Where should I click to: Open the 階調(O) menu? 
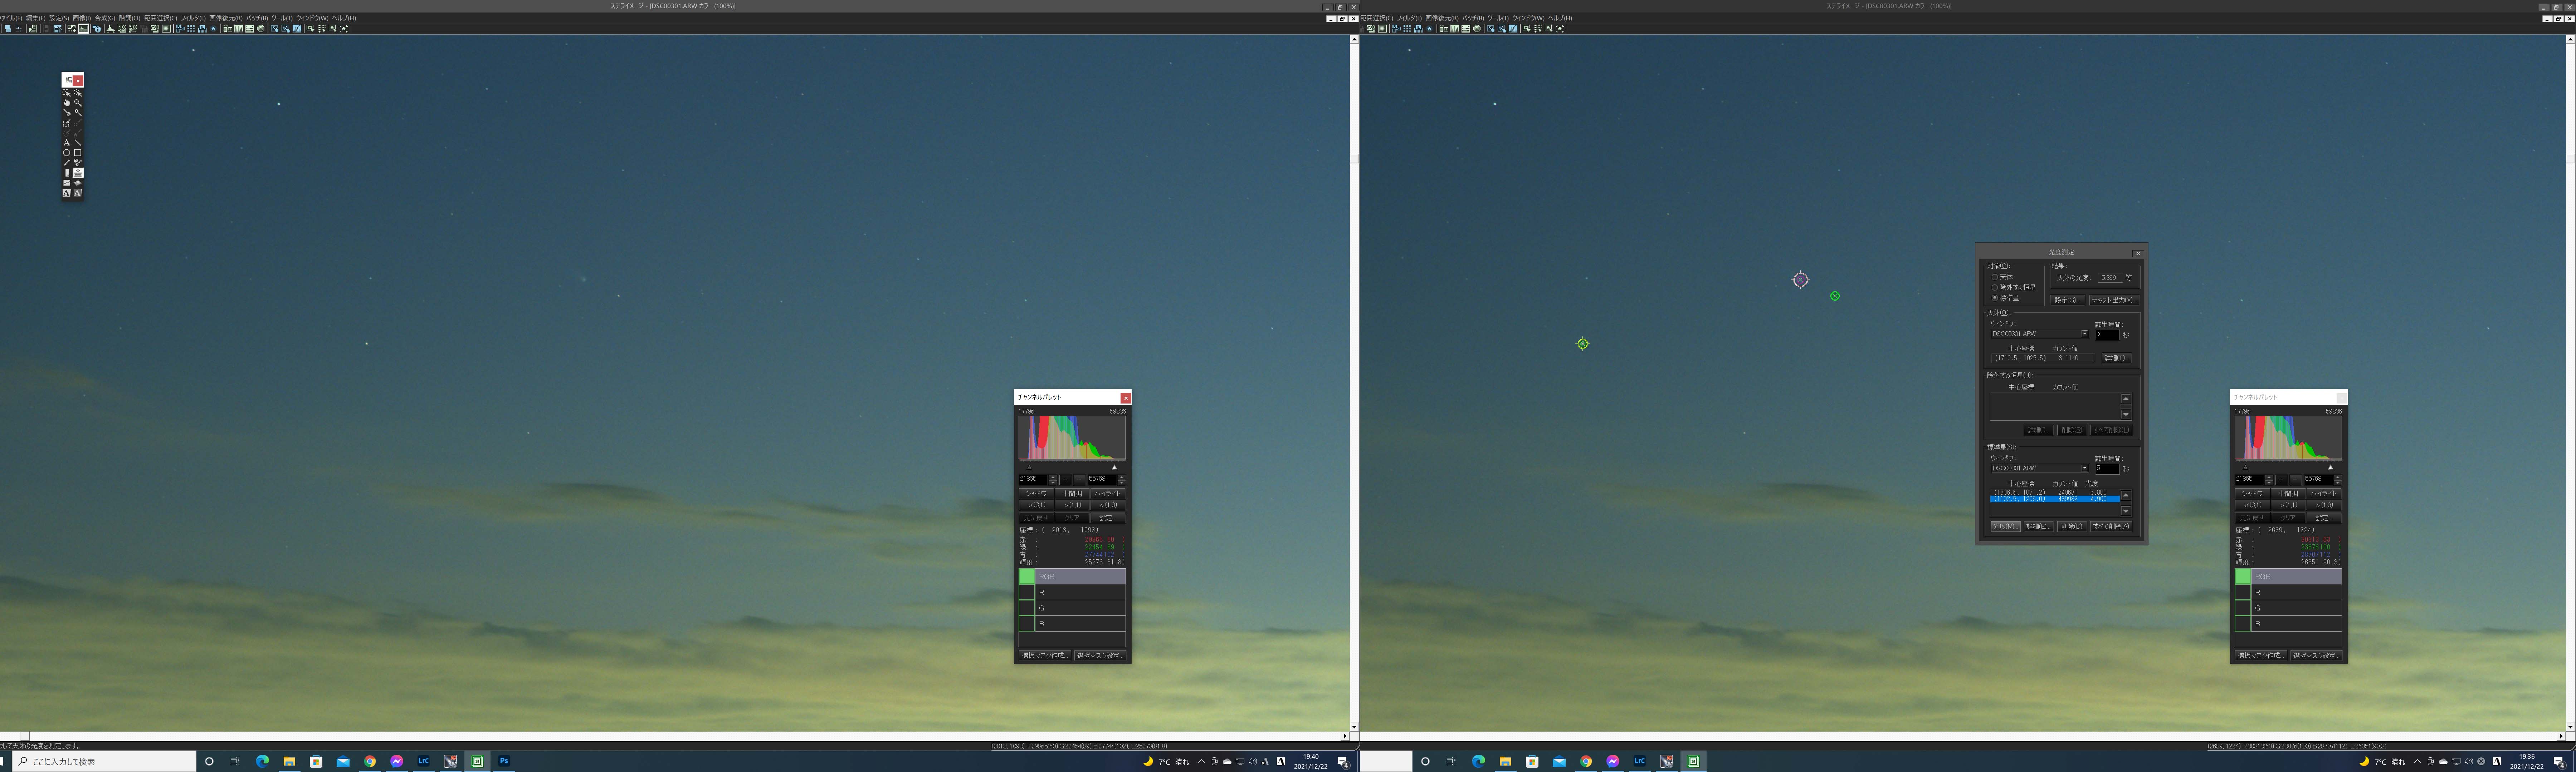point(130,18)
